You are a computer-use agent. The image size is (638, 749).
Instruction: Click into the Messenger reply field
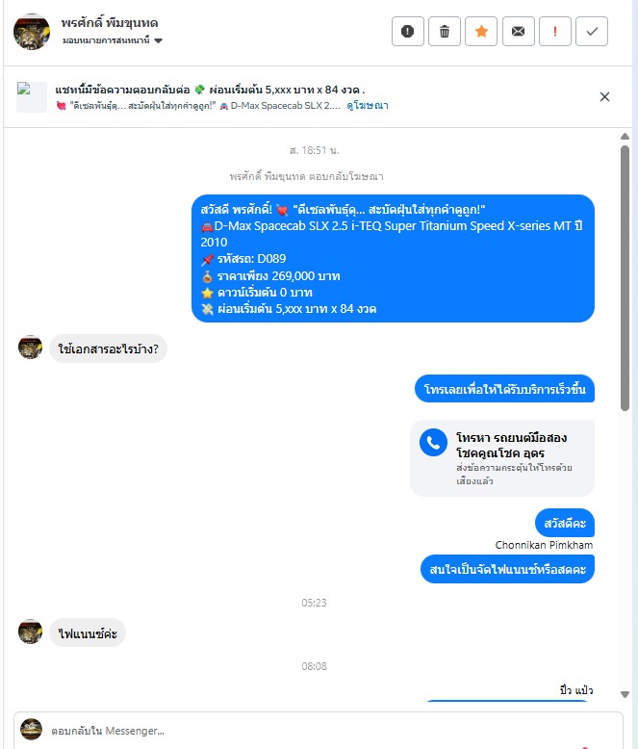coord(334,731)
